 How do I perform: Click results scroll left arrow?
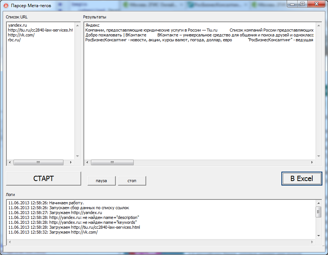[x=87, y=162]
